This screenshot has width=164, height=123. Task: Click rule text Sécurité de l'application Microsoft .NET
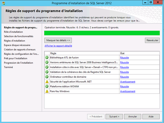pyautogui.click(x=71, y=82)
